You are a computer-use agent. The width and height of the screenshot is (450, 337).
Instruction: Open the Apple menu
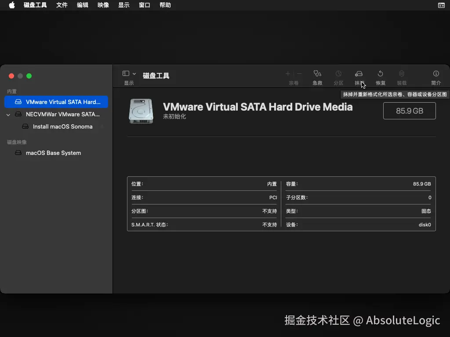tap(12, 5)
